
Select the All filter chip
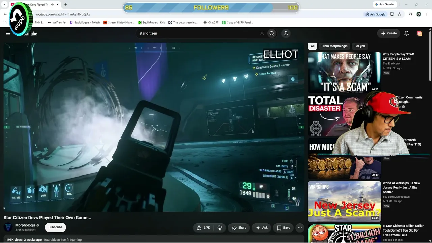point(313,46)
